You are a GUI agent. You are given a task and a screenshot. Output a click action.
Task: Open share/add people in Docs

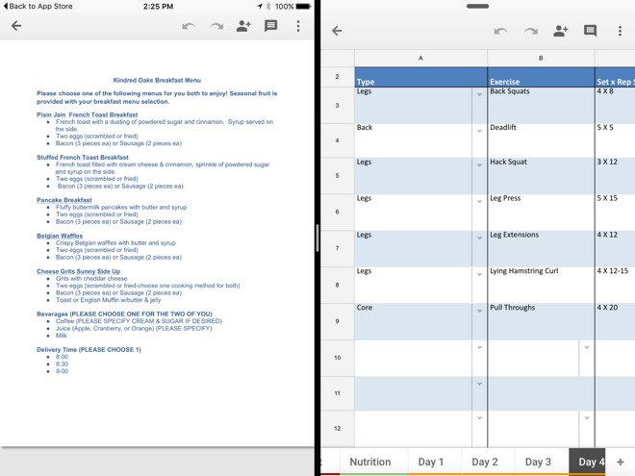click(243, 26)
